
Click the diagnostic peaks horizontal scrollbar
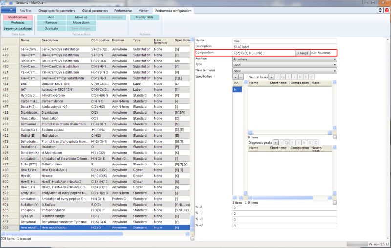point(283,198)
